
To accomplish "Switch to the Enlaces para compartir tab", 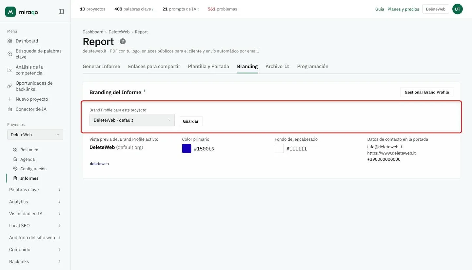I will point(154,66).
